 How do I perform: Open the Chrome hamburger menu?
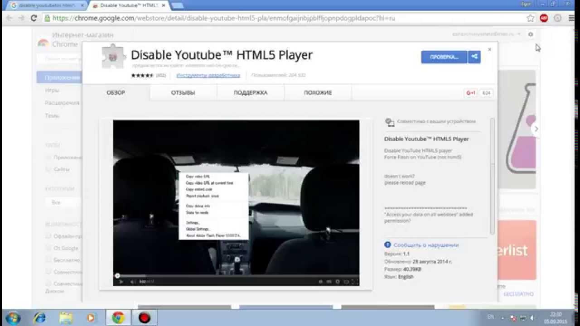(570, 18)
